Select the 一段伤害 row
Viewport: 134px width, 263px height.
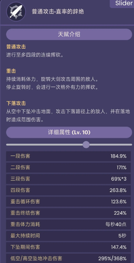[68, 156]
